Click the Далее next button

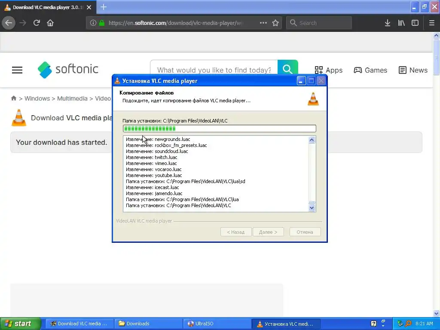[268, 232]
